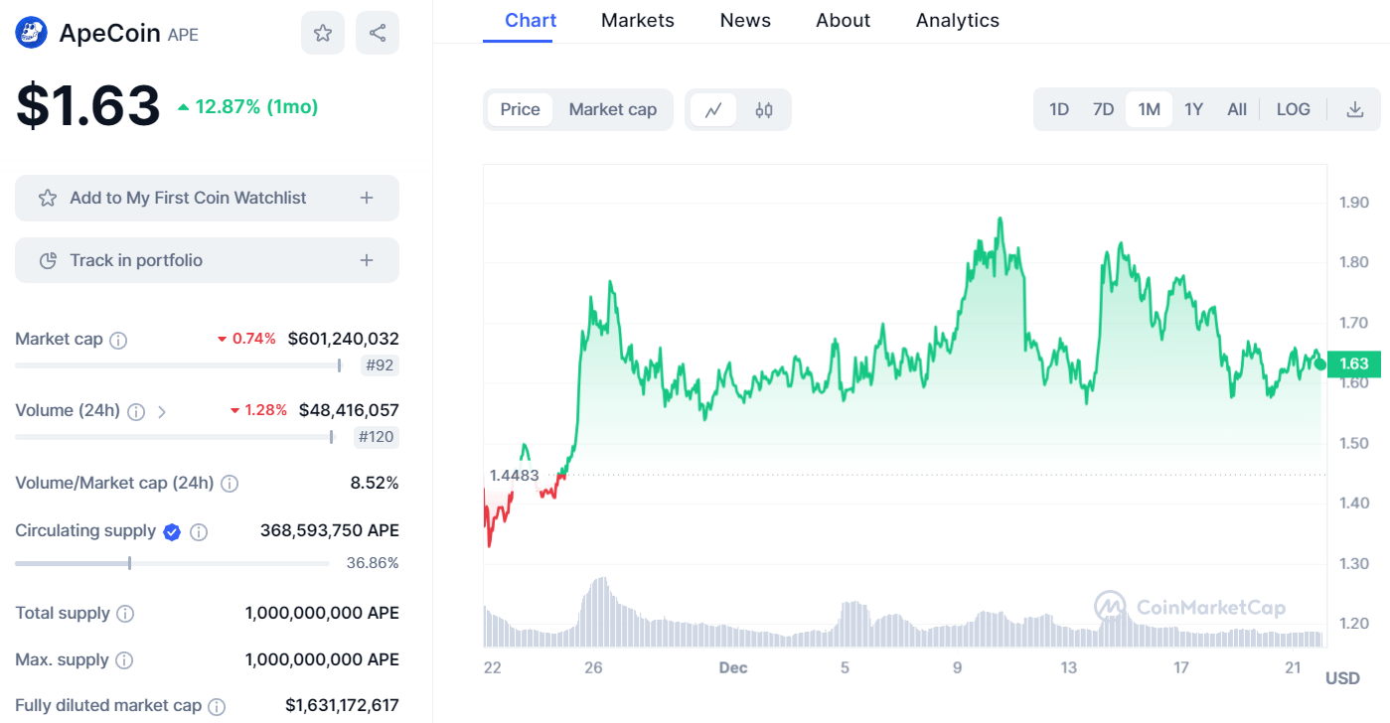The width and height of the screenshot is (1390, 723).
Task: Open Total supply info icon
Action: 125,614
